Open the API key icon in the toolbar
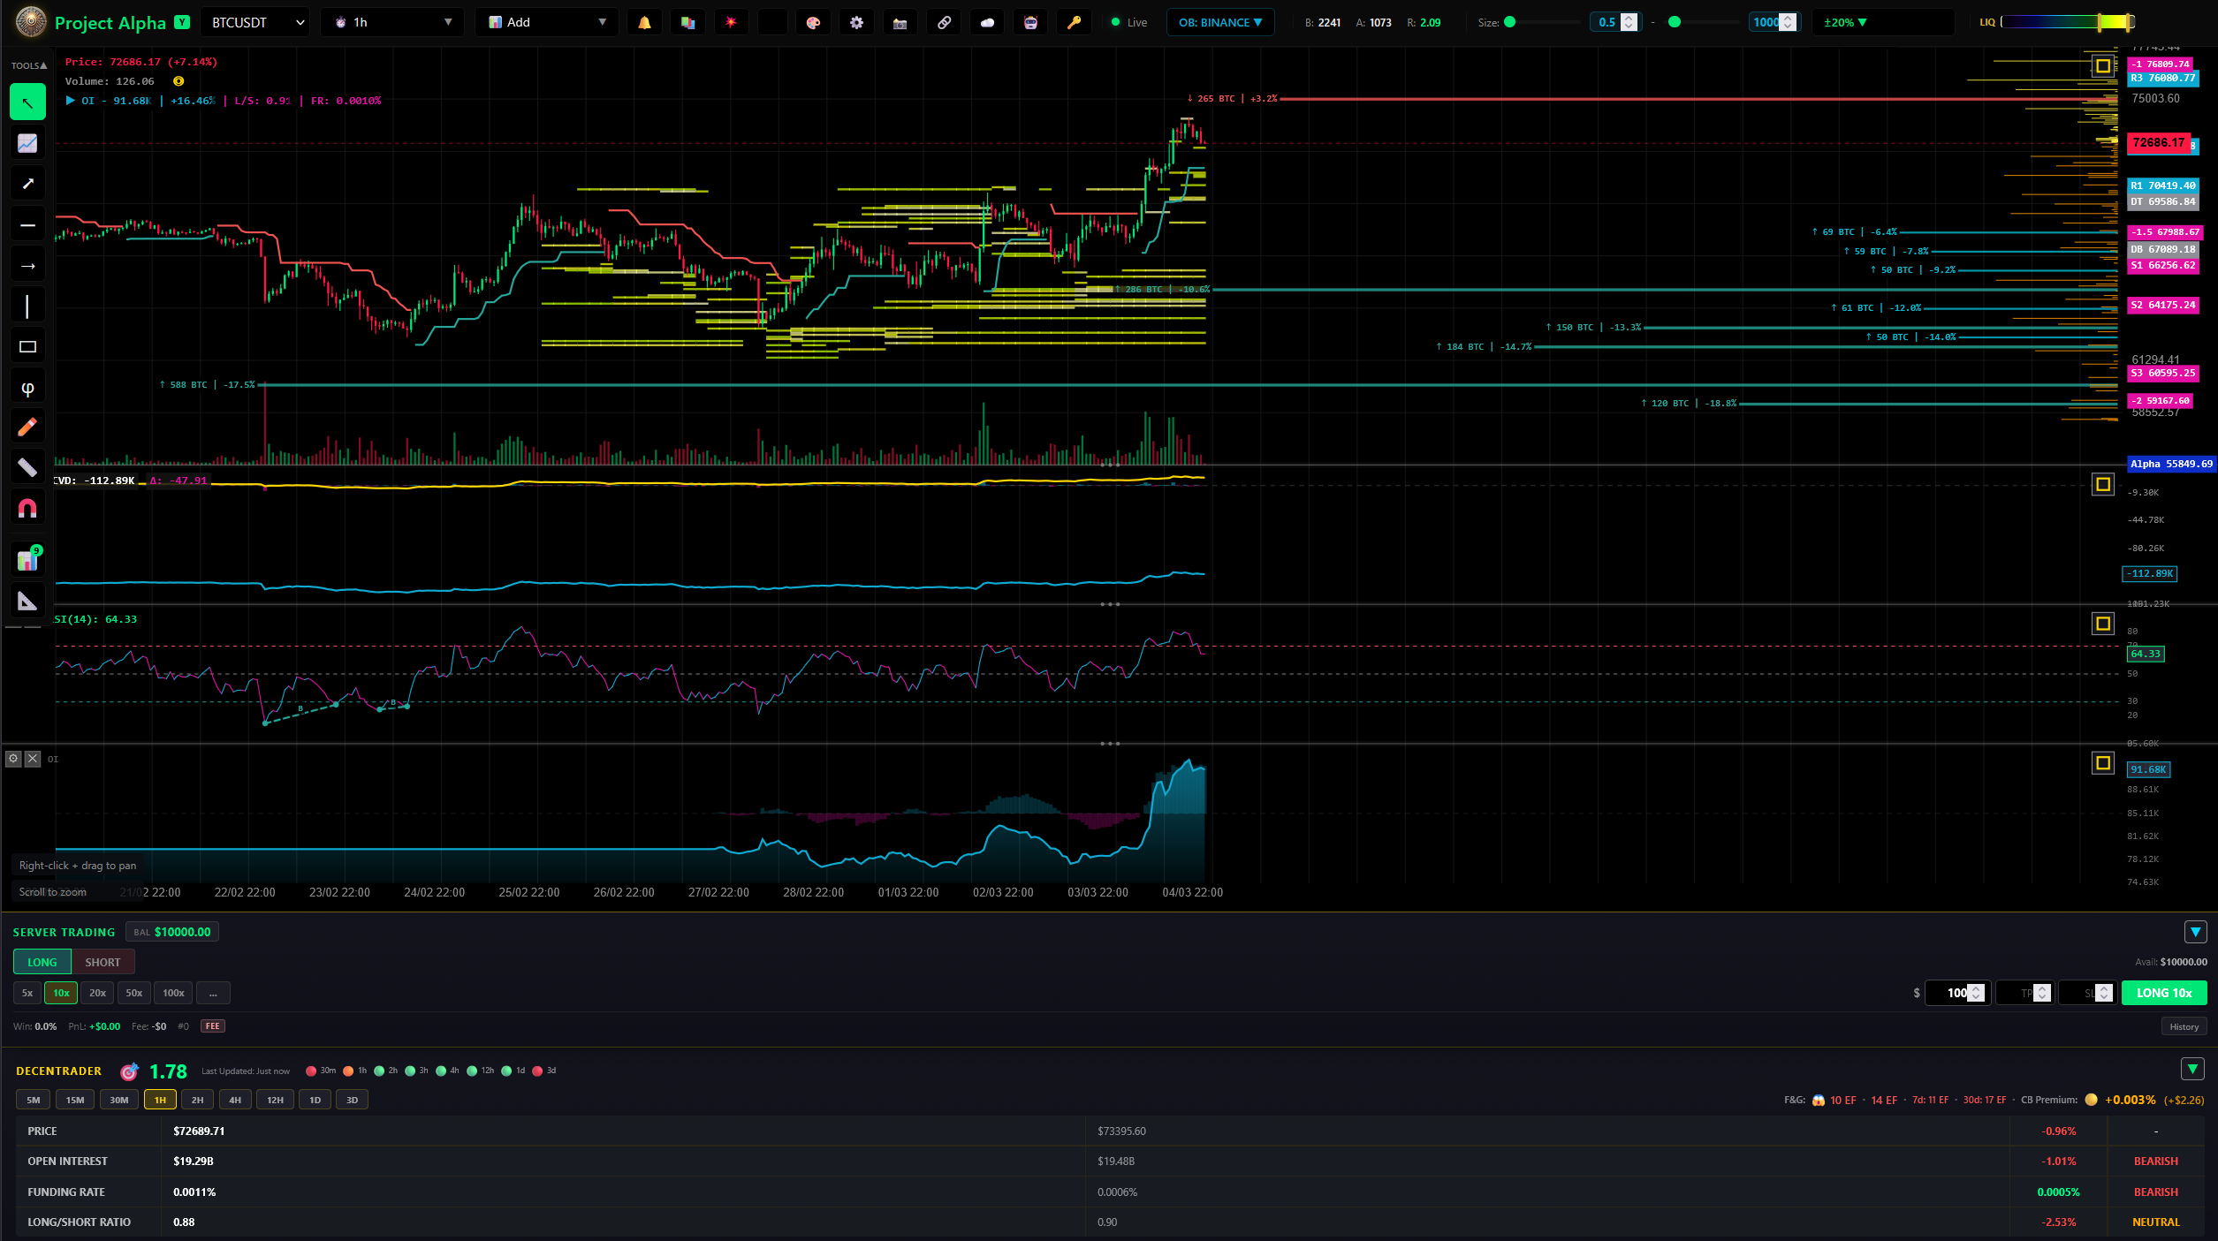 [x=1075, y=22]
